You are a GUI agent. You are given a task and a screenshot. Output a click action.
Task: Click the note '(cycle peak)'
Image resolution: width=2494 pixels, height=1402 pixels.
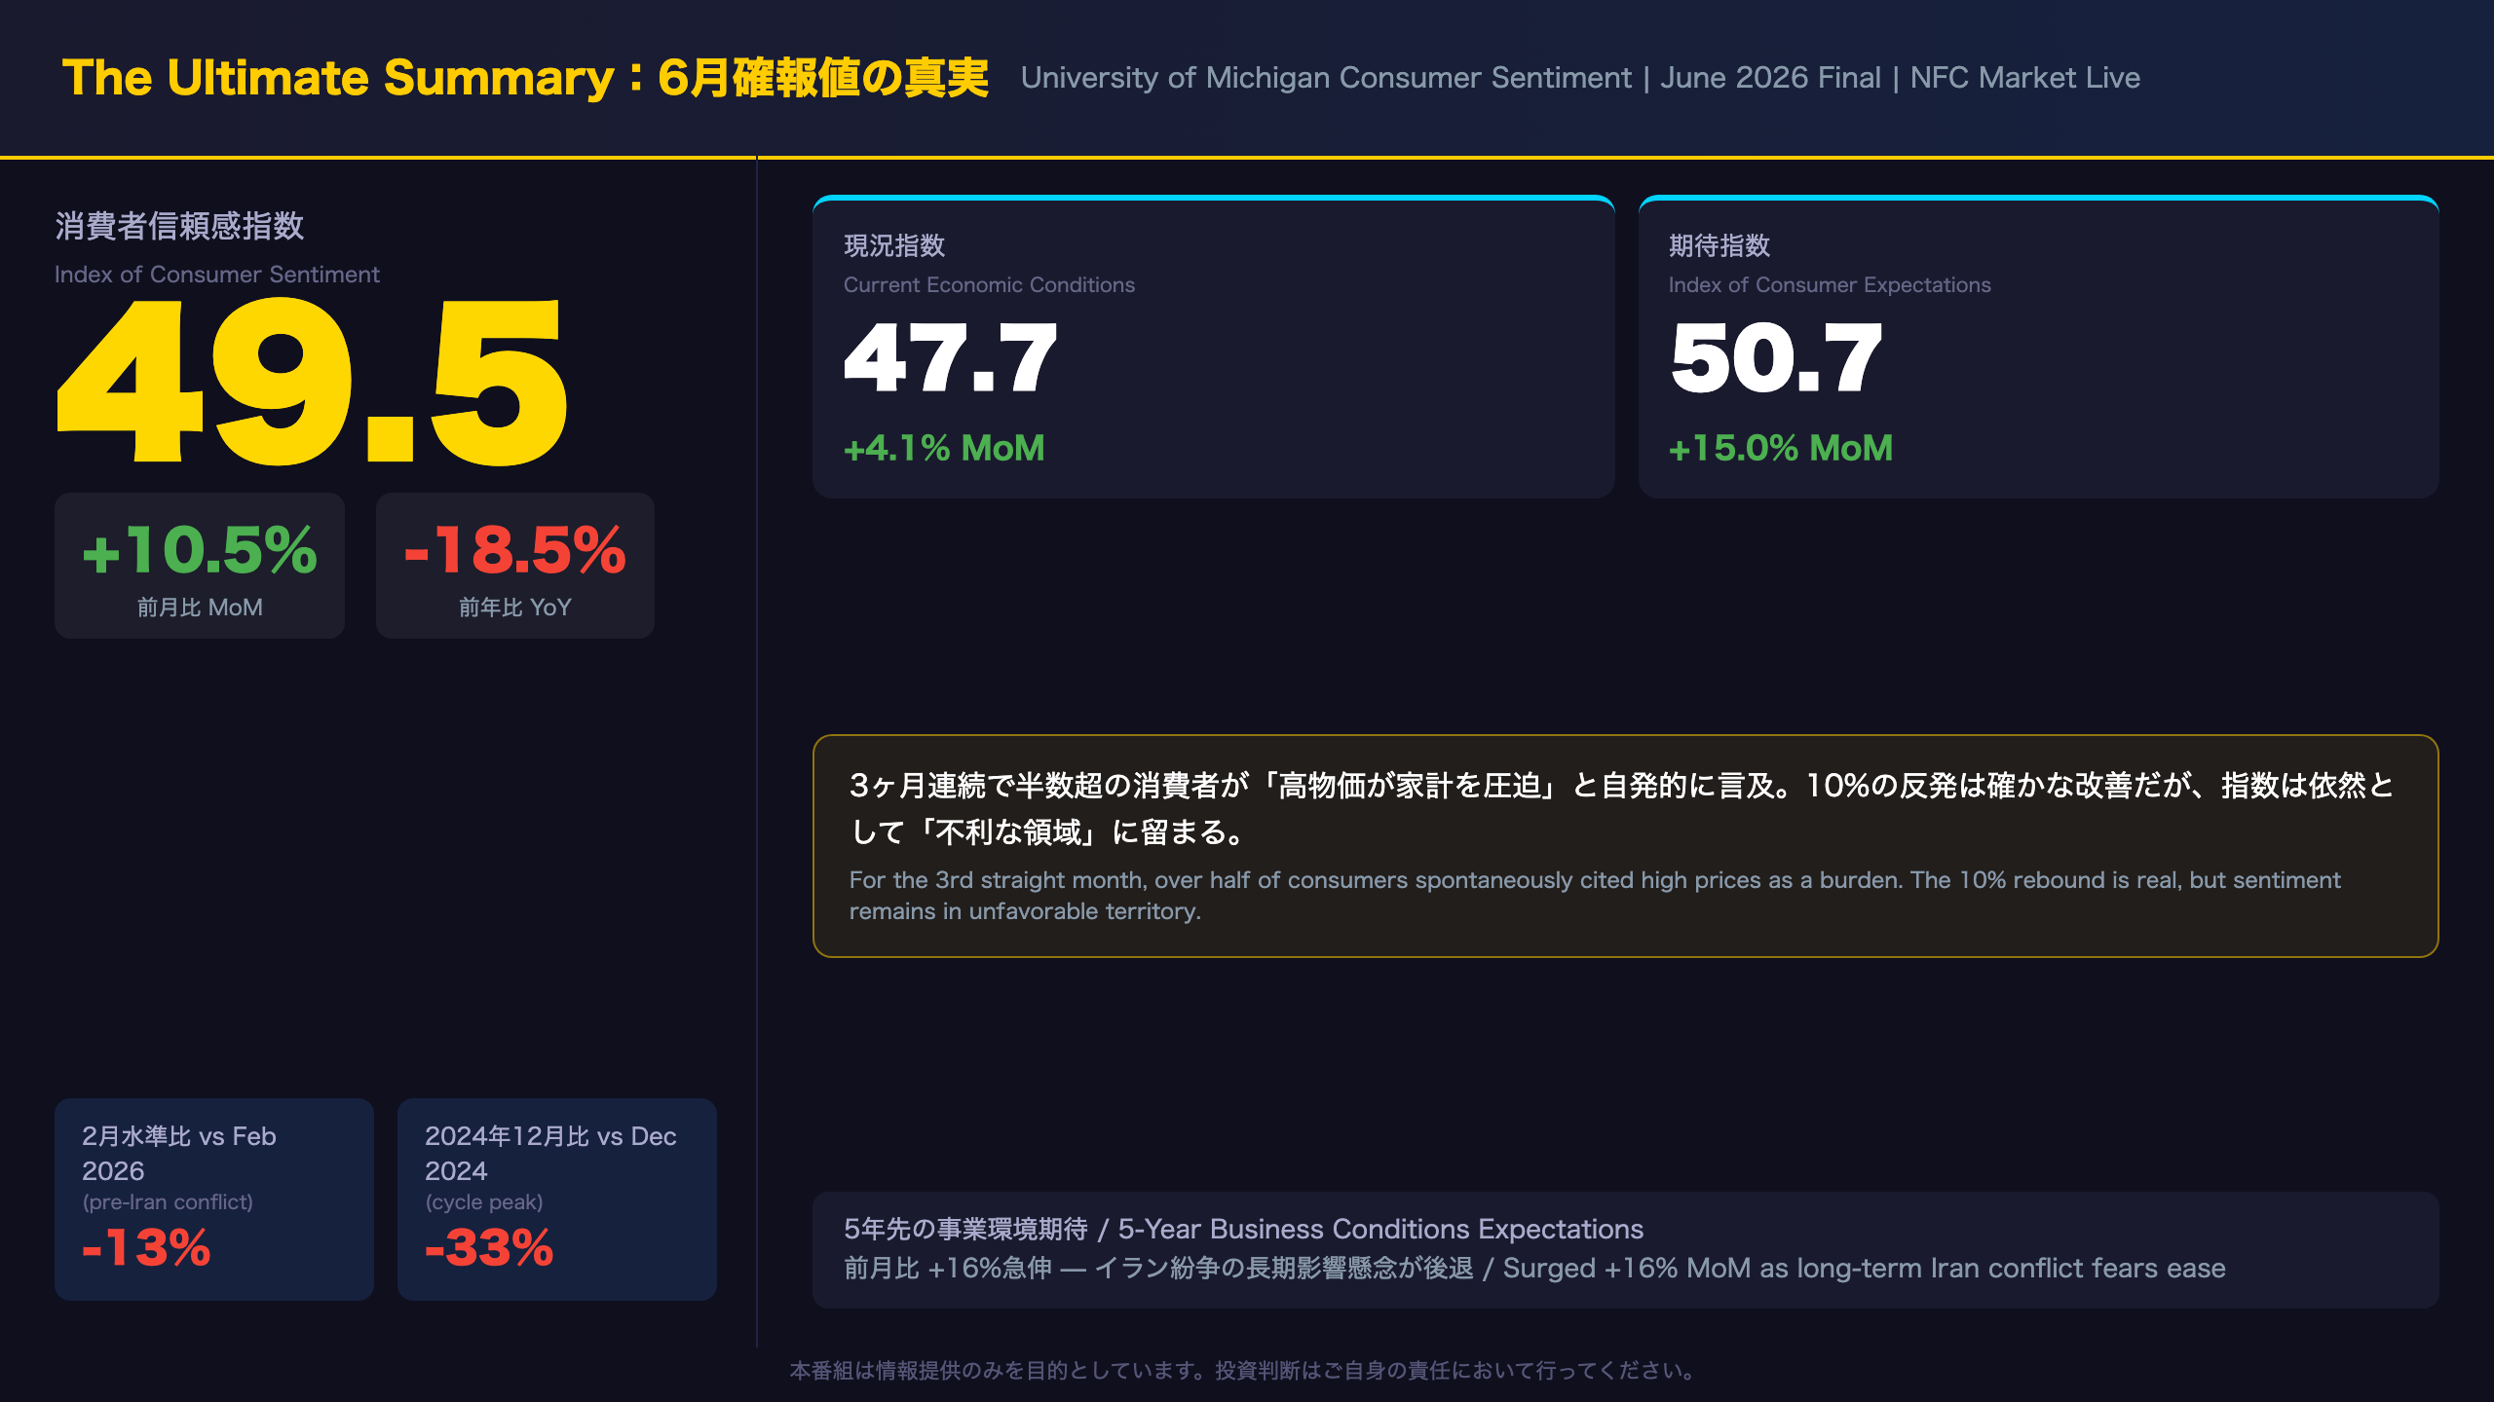[x=484, y=1202]
